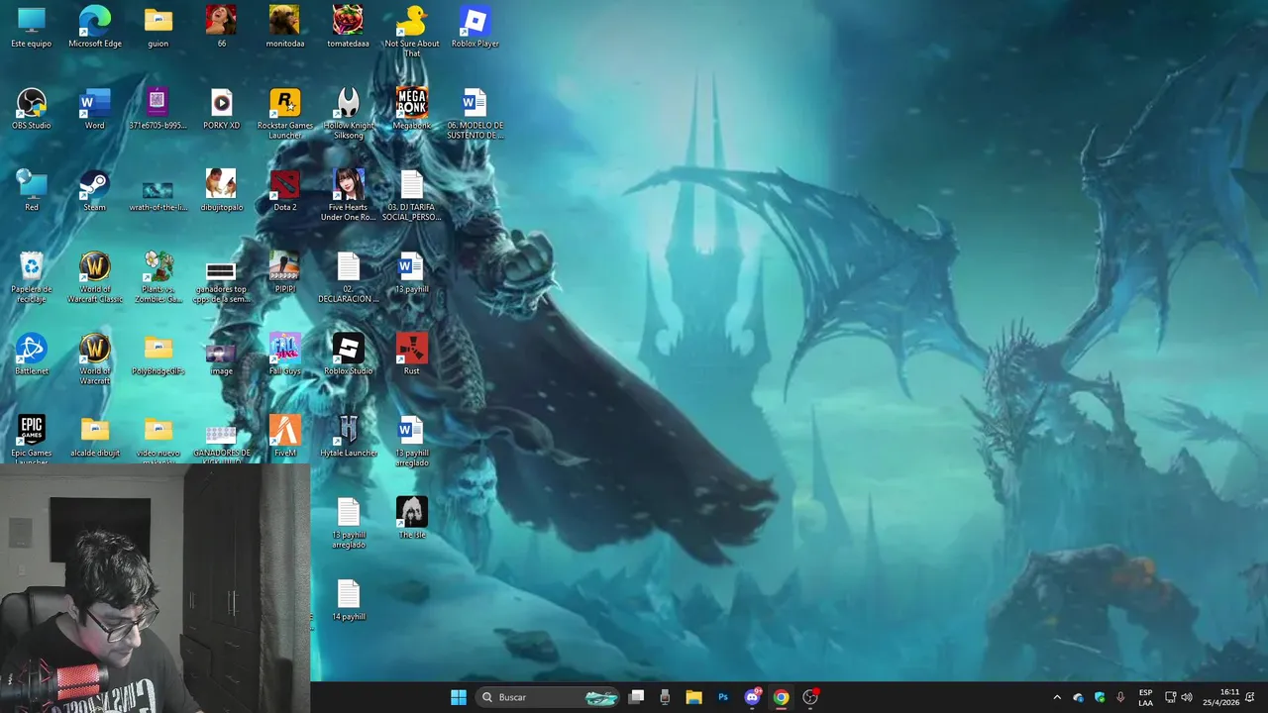1268x713 pixels.
Task: Select the desktop icon labeled 66
Action: pyautogui.click(x=221, y=27)
